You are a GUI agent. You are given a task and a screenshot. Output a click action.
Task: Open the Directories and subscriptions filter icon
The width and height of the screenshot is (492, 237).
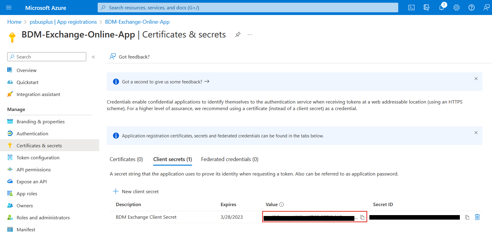[426, 8]
